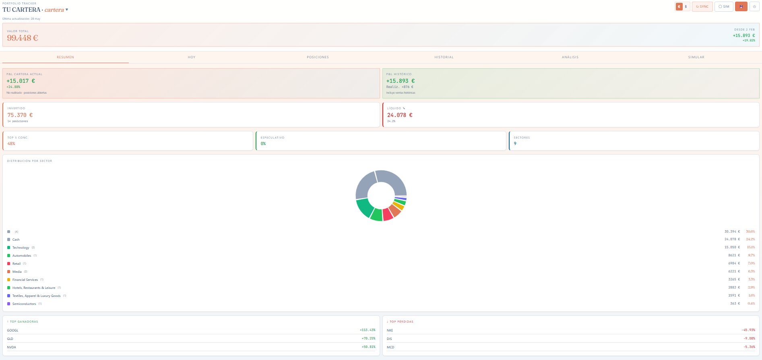762x360 pixels.
Task: Switch to the POSICIONES tab
Action: 318,57
